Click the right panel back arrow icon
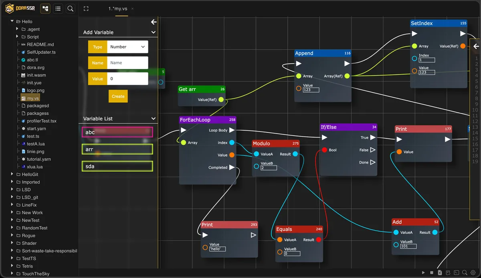Viewport: 481px width, 278px height. click(476, 46)
